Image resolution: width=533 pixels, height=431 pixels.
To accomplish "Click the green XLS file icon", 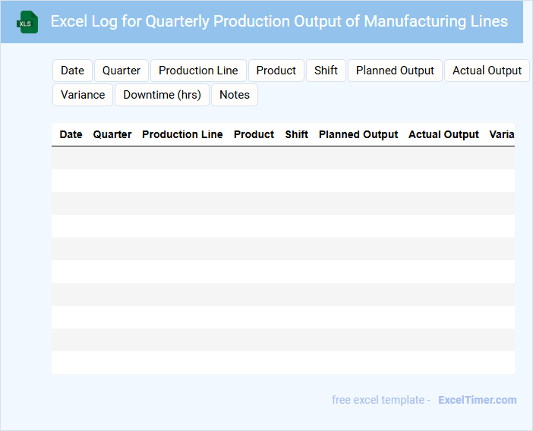I will pos(27,22).
